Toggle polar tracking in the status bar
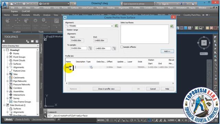The height and width of the screenshot is (124, 220). (x=132, y=120)
